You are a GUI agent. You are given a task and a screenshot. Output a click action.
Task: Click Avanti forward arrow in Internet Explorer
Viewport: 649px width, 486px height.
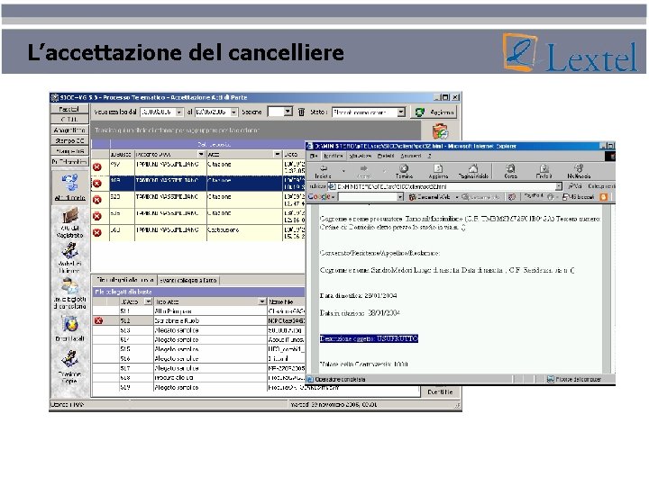[x=364, y=168]
